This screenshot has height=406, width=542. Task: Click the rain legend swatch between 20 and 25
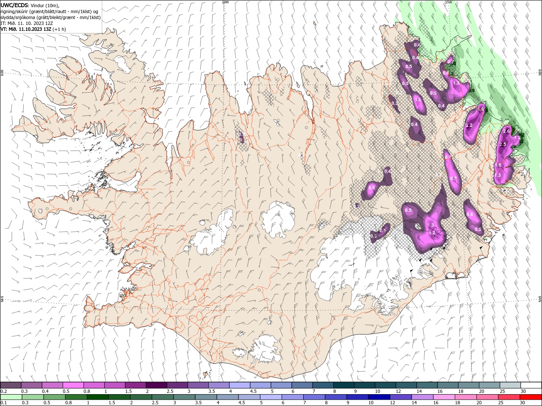[487, 397]
